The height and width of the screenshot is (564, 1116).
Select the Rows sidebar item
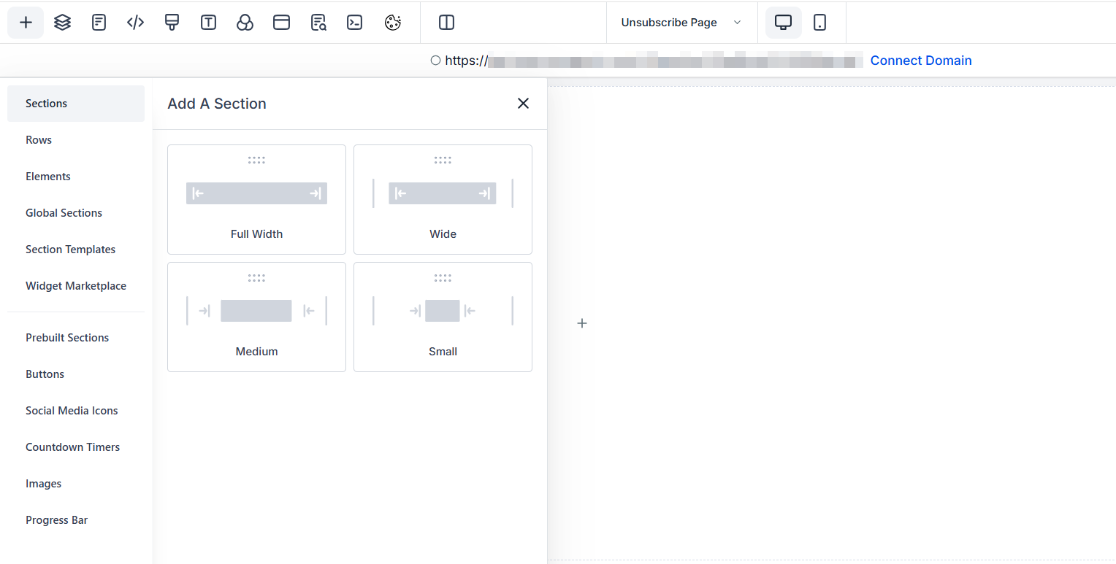pyautogui.click(x=76, y=140)
